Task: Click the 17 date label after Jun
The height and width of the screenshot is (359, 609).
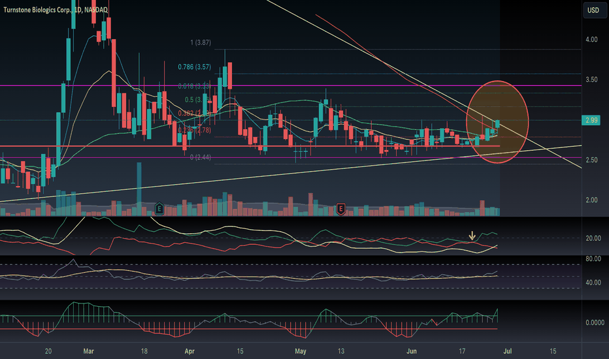Action: (x=462, y=351)
